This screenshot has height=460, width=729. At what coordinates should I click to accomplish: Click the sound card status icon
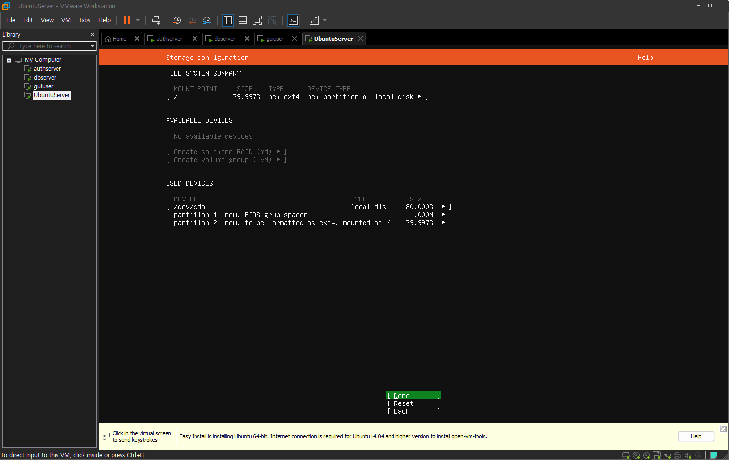point(688,455)
